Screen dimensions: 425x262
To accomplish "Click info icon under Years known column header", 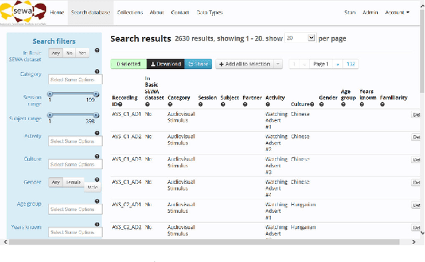I will click(362, 104).
